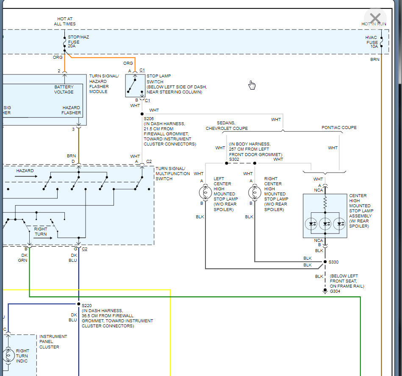The height and width of the screenshot is (376, 402).
Task: Click the 'HVAC FUSE 10A' label
Action: pyautogui.click(x=372, y=42)
